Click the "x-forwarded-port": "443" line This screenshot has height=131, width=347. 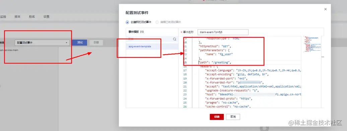(226, 79)
